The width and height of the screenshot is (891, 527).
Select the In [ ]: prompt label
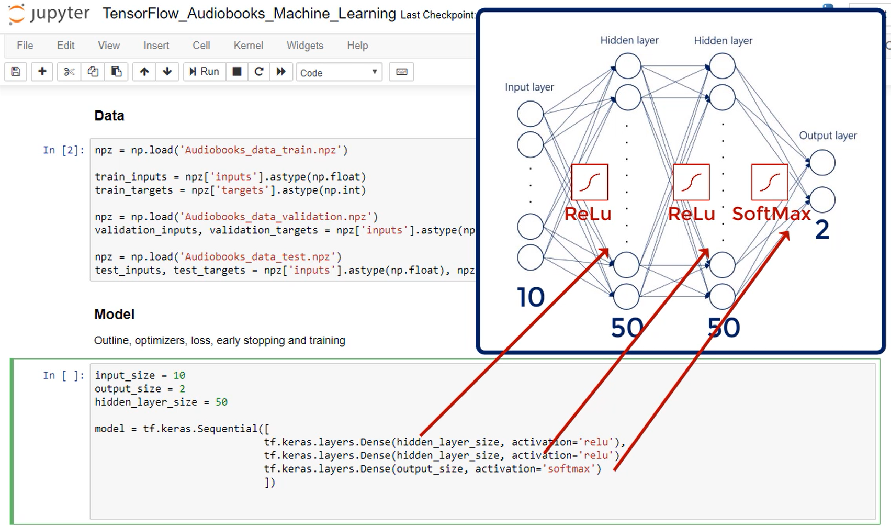click(x=63, y=375)
